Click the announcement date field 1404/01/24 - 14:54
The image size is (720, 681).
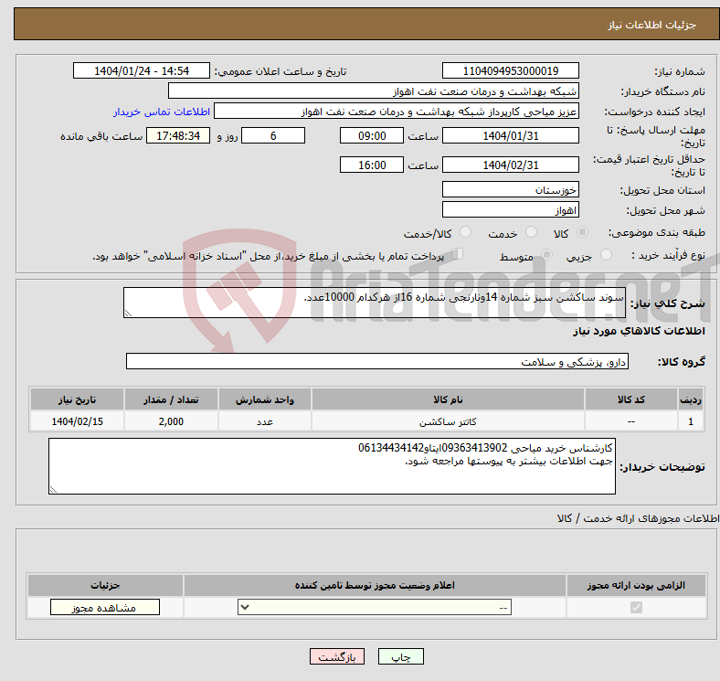pyautogui.click(x=142, y=70)
